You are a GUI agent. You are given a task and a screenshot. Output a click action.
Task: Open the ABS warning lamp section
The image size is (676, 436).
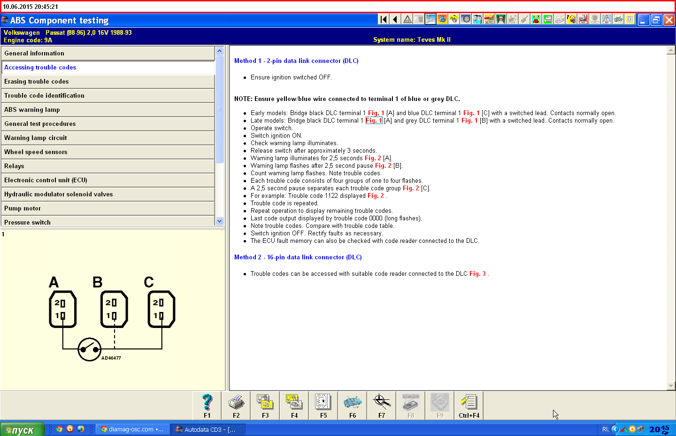click(x=108, y=109)
